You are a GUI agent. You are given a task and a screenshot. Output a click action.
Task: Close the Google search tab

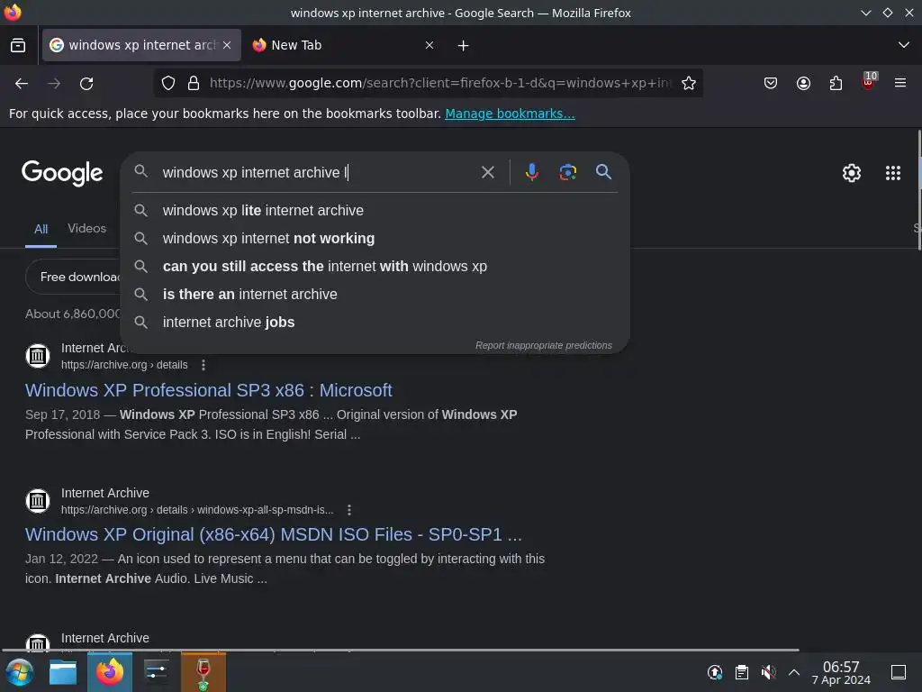pos(227,45)
